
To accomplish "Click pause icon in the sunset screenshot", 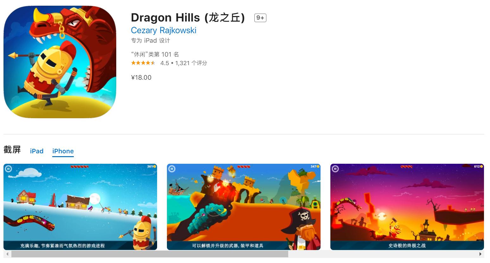I will click(x=335, y=169).
